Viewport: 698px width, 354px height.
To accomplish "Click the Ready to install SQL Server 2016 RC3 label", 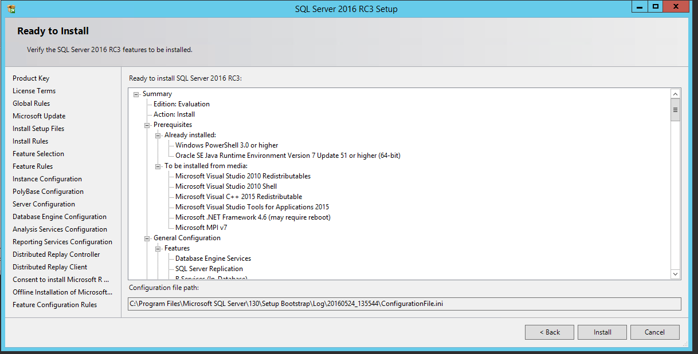I will click(x=186, y=78).
